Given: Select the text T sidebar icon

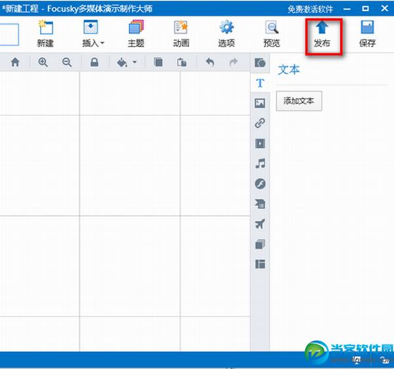Looking at the screenshot, I should (260, 83).
